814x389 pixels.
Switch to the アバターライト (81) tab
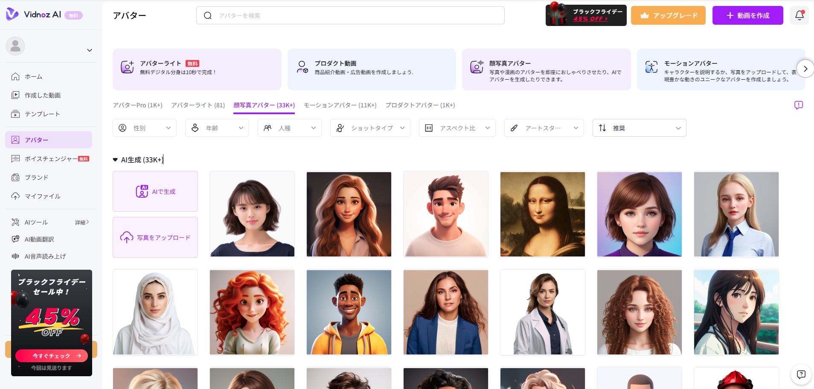click(198, 105)
